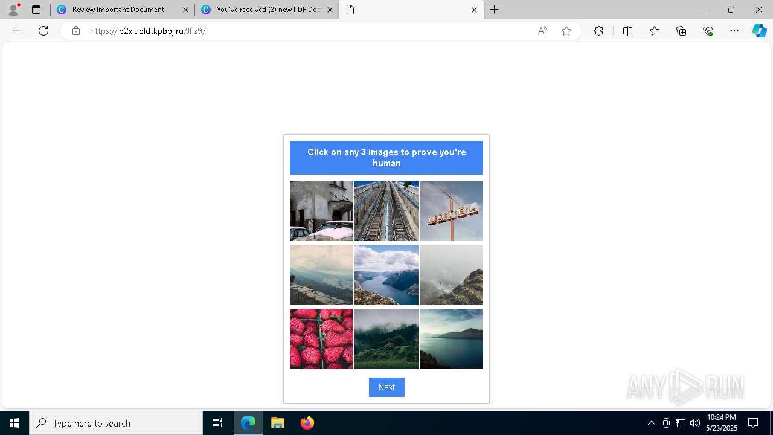Select the railway tracks image
The width and height of the screenshot is (773, 435).
(x=386, y=211)
